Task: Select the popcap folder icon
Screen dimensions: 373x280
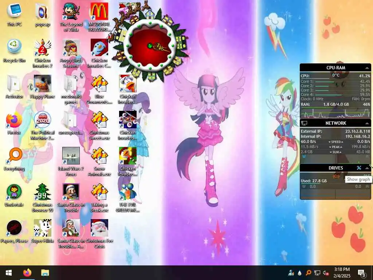Action: pos(42,14)
